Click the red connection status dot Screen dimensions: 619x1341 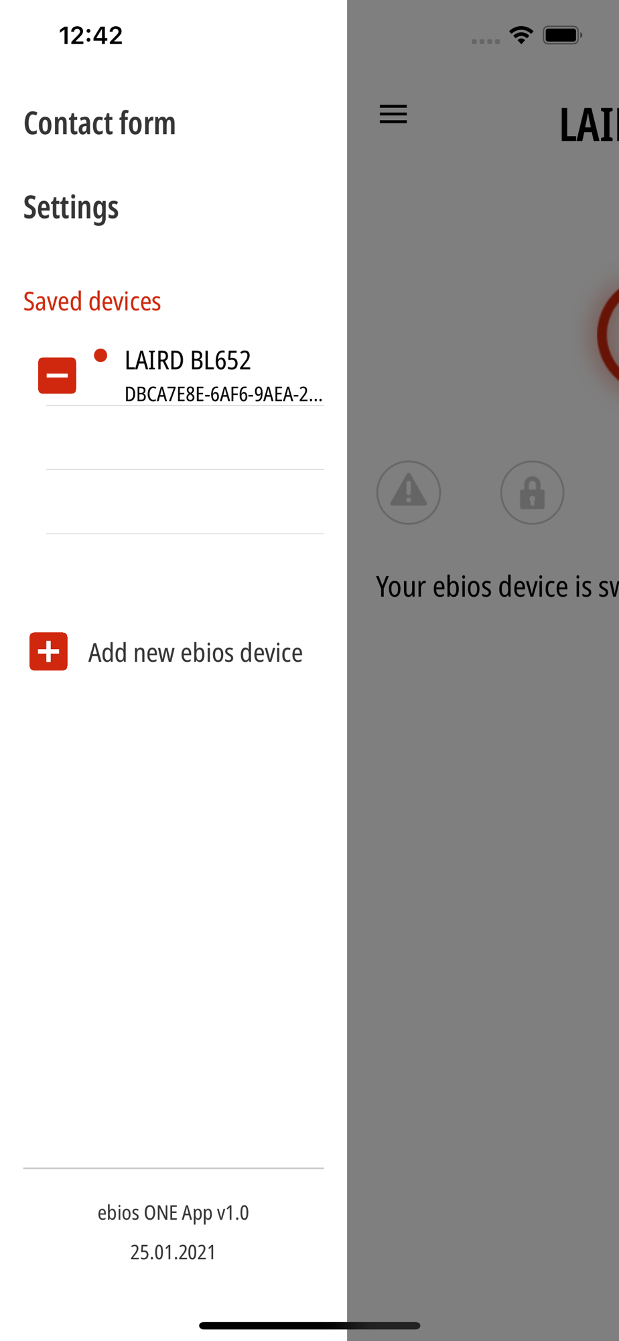point(100,355)
